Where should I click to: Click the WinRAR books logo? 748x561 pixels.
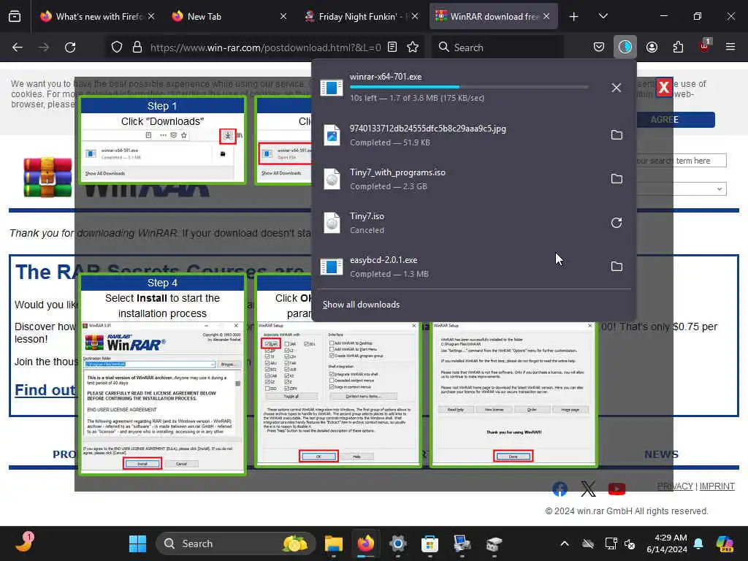point(47,177)
